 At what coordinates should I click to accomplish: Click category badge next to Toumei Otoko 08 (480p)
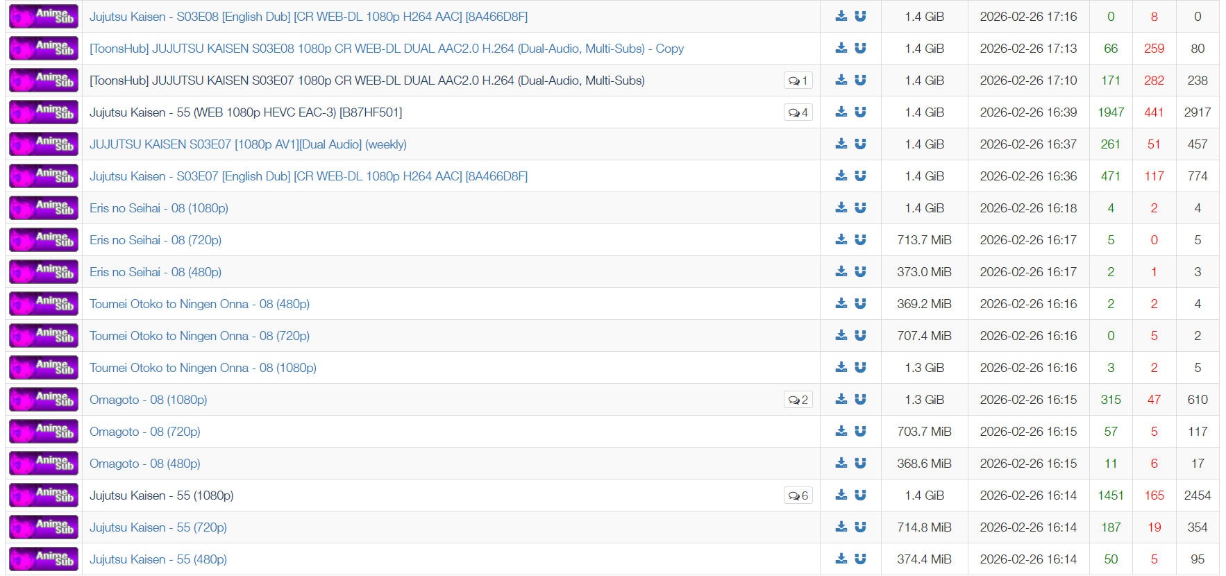click(x=44, y=304)
